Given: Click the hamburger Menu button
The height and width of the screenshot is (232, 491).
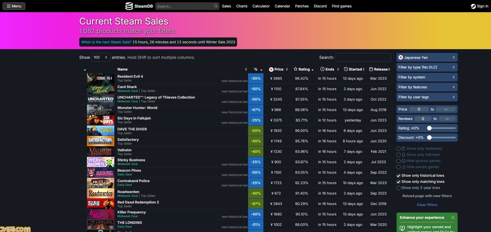Looking at the screenshot, I should click(14, 6).
